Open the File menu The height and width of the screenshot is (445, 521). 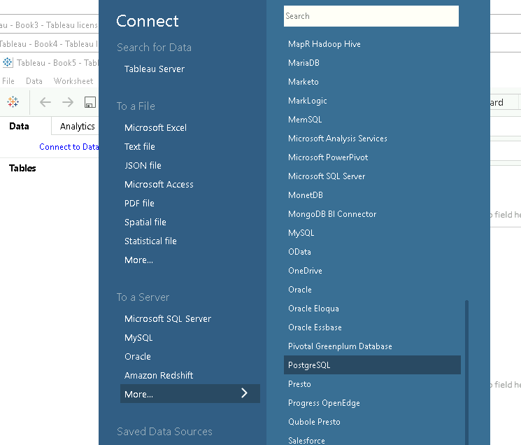8,81
